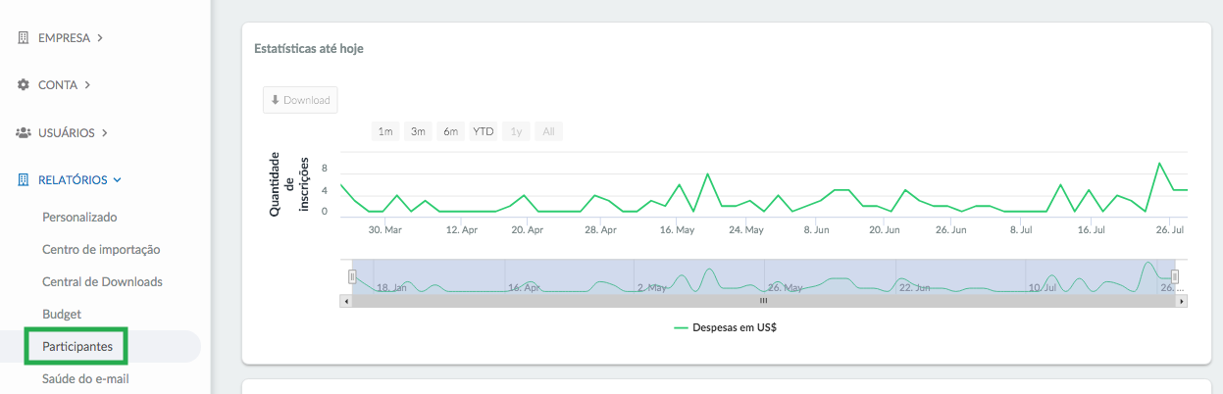1223x394 pixels.
Task: Click the 16. May axis label
Action: click(x=678, y=229)
